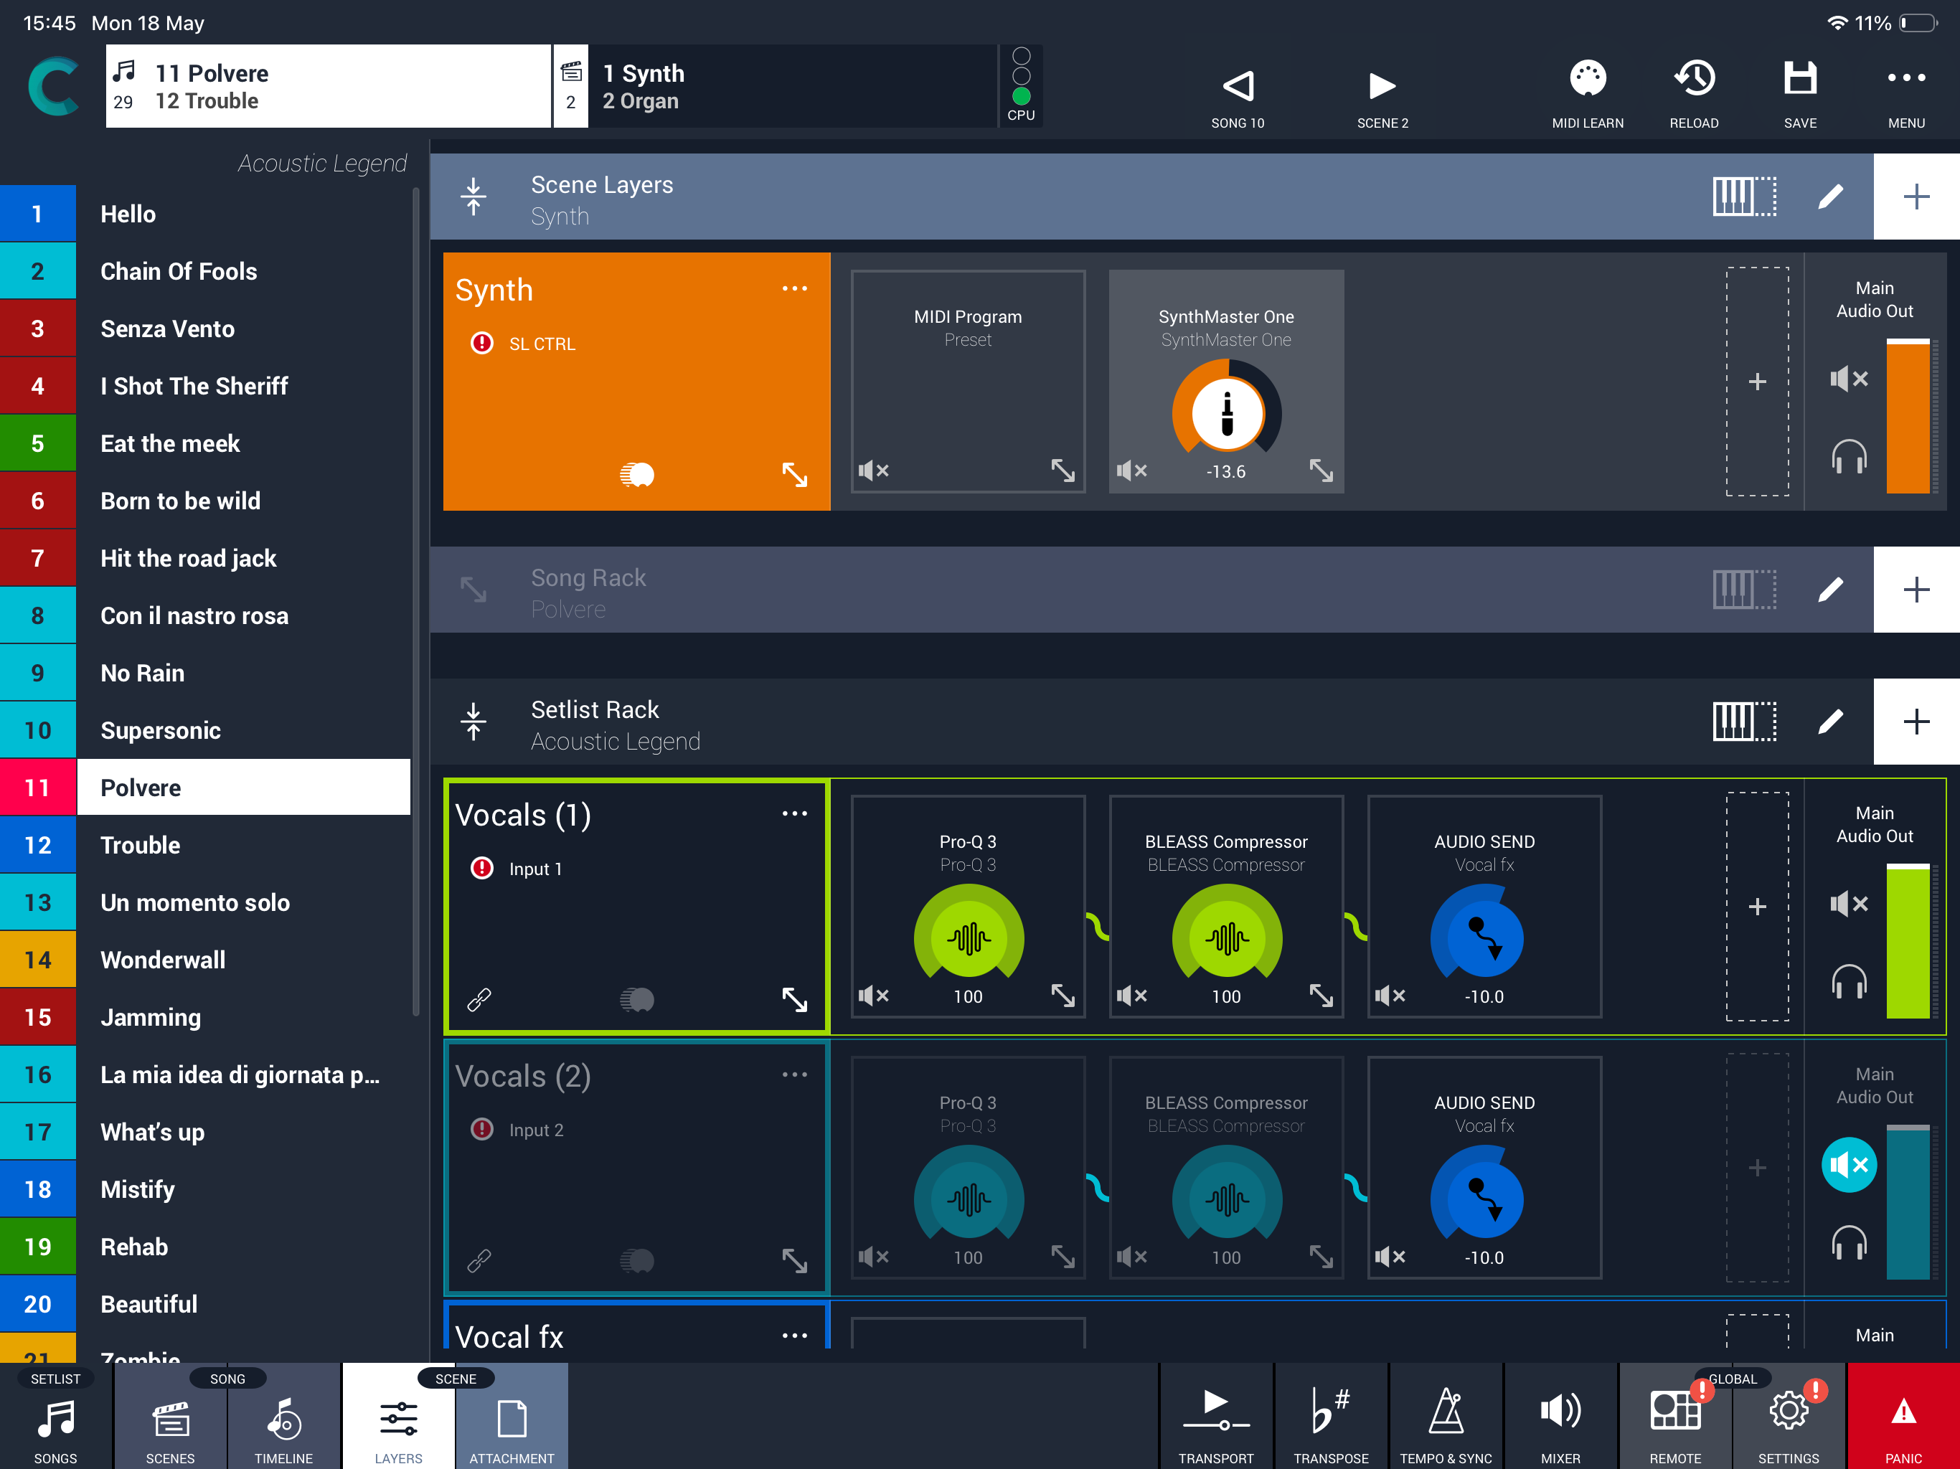The height and width of the screenshot is (1469, 1960).
Task: Open the Songs tab
Action: tap(56, 1416)
